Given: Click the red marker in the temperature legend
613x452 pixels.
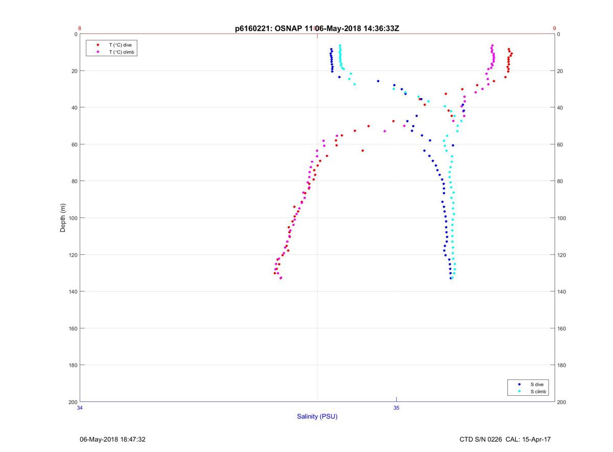Looking at the screenshot, I should coord(98,45).
